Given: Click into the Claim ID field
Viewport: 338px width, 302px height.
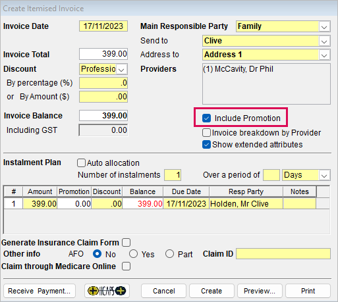Looking at the screenshot, I should [283, 254].
